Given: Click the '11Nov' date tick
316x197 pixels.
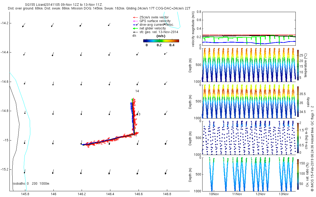Looking at the screenshot, I should (x=237, y=194).
